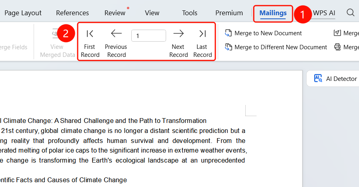
Task: Select the View tab
Action: 152,13
